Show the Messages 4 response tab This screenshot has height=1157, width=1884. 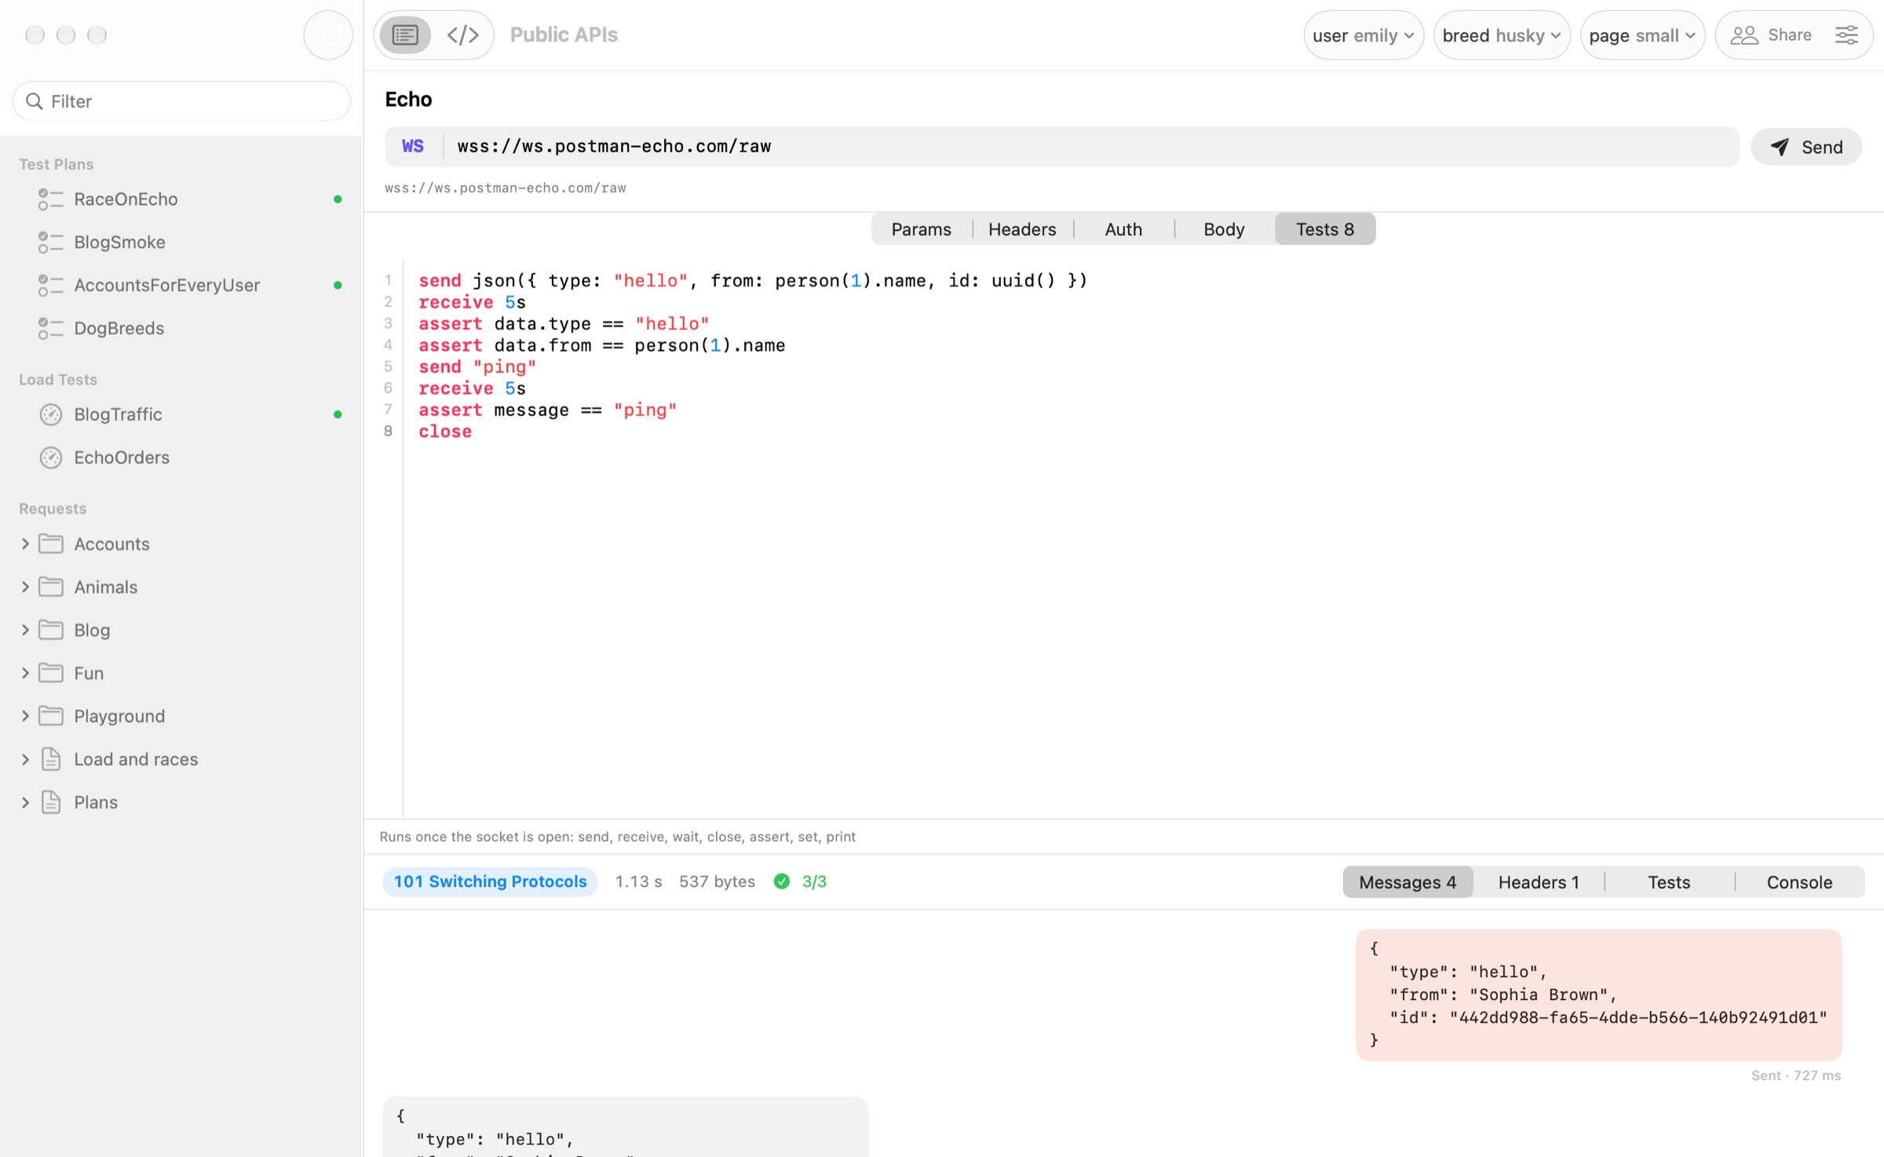click(1408, 882)
